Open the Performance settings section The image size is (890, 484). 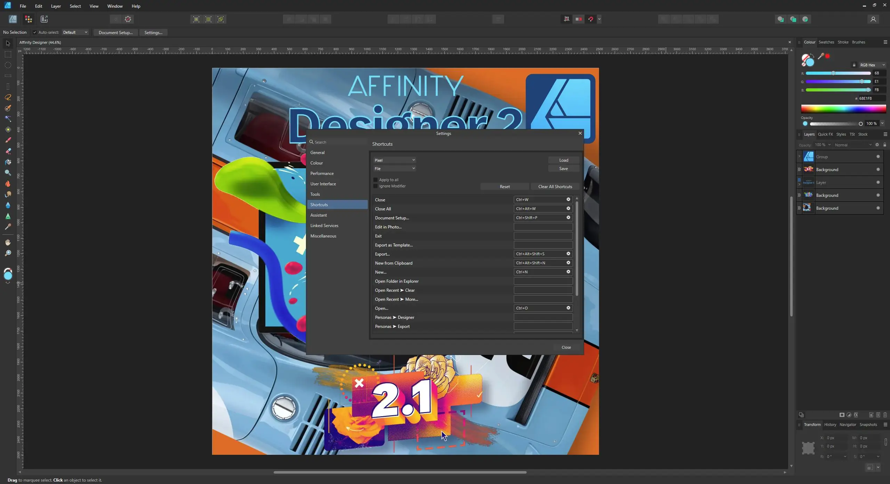pyautogui.click(x=322, y=174)
